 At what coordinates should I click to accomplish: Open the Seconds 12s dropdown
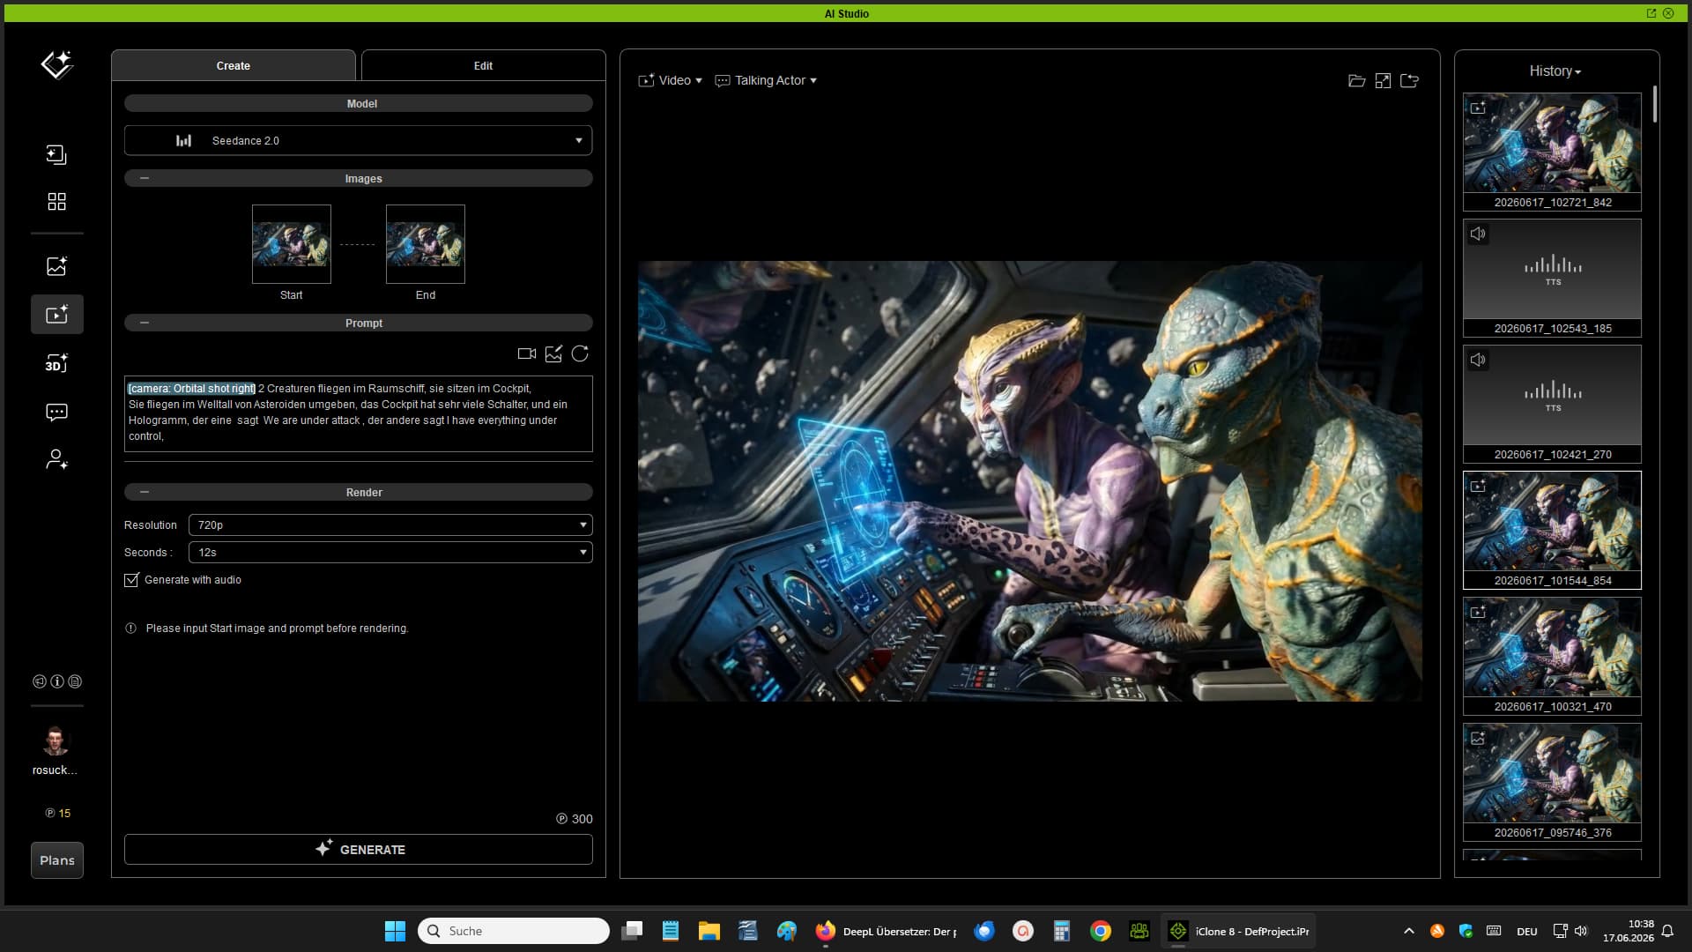click(x=390, y=552)
